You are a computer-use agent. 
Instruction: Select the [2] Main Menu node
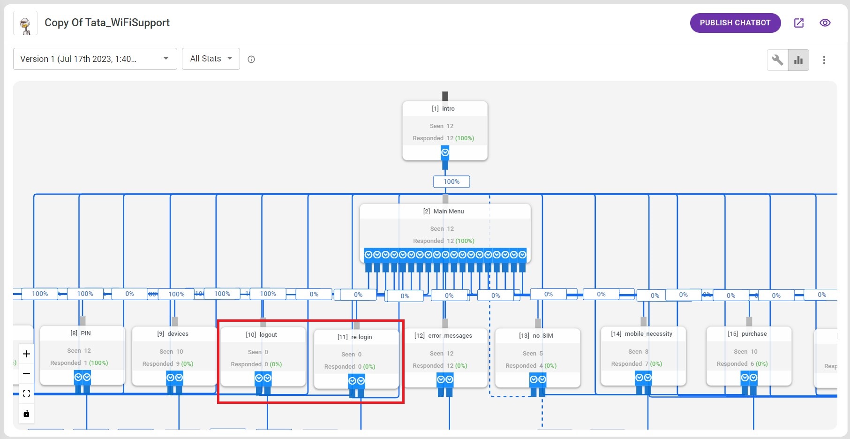(x=445, y=233)
